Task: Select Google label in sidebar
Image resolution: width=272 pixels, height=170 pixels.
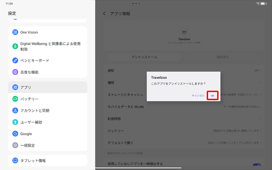Action: pyautogui.click(x=26, y=134)
